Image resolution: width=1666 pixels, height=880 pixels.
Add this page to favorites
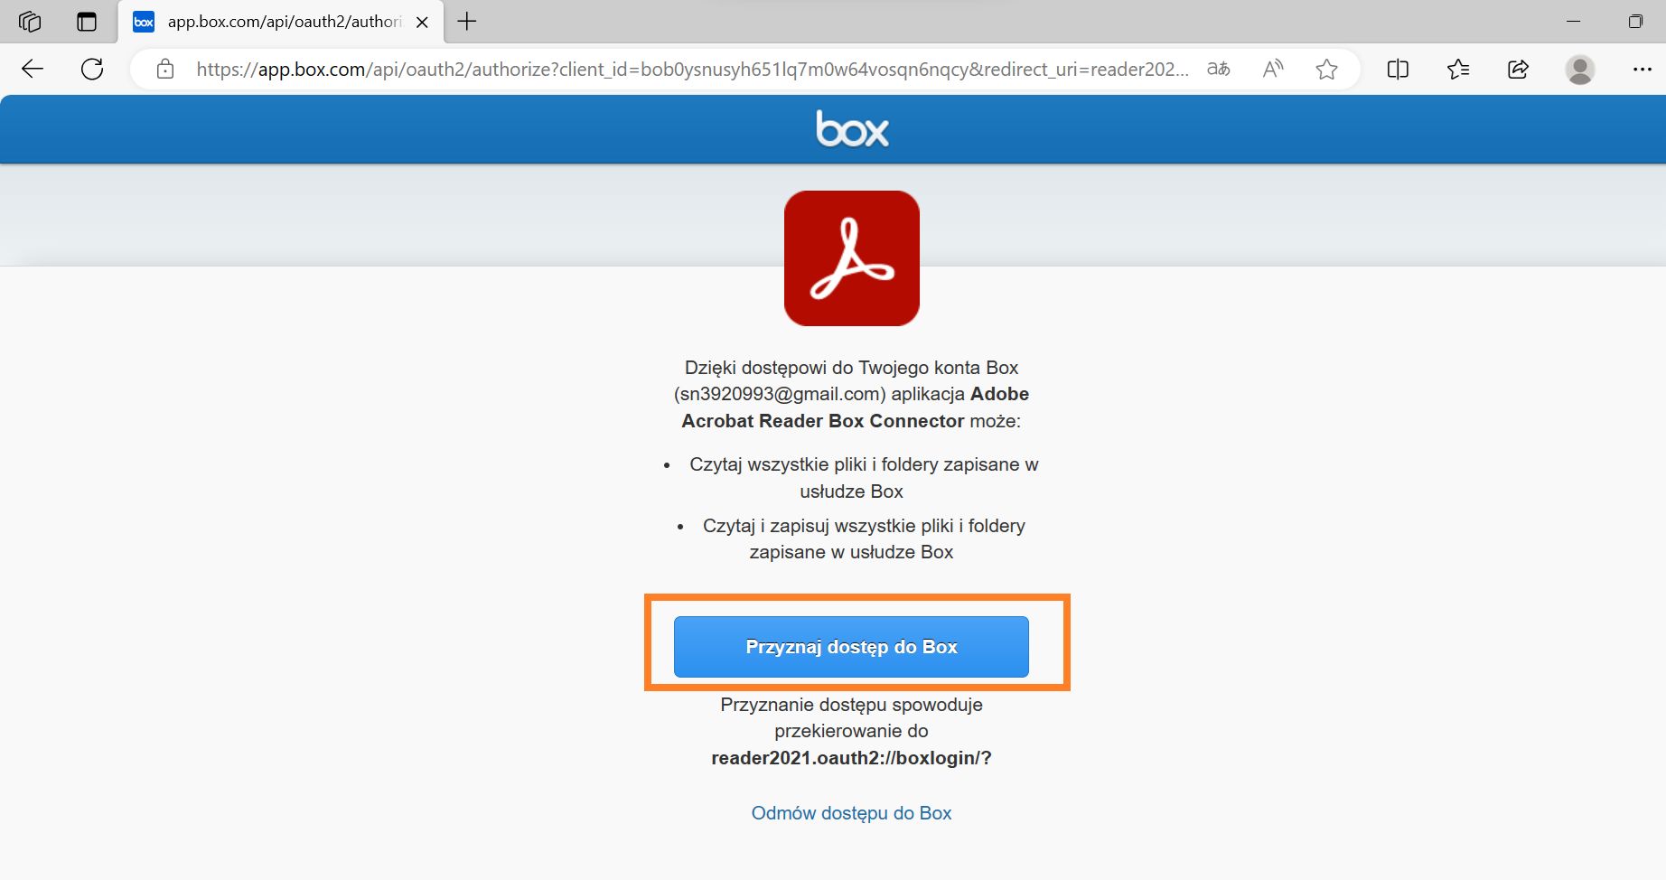click(1326, 68)
